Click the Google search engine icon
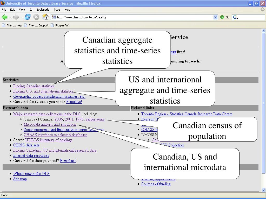266x199 pixels. click(235, 17)
